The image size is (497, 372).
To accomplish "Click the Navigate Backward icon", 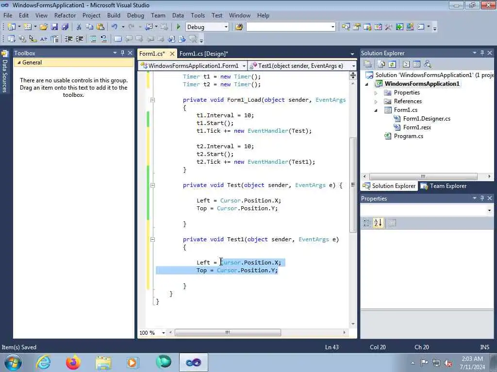I will tap(149, 27).
